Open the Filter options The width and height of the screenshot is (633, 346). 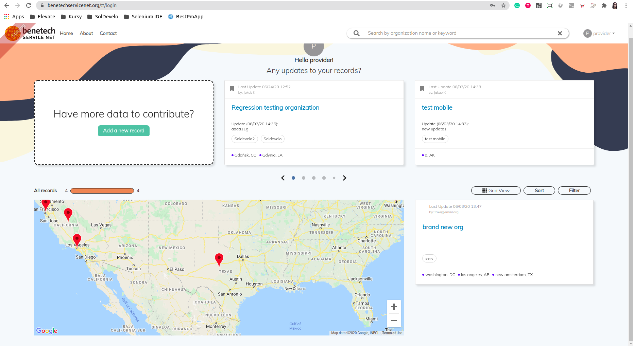coord(574,190)
